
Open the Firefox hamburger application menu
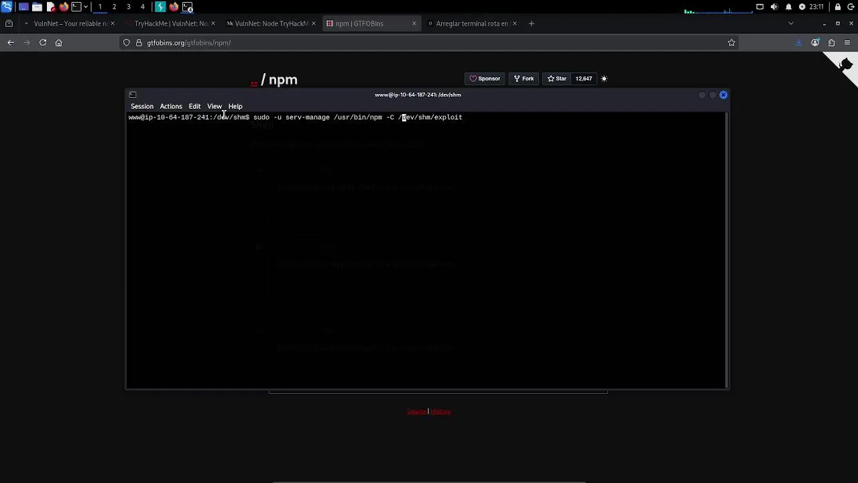tap(847, 43)
